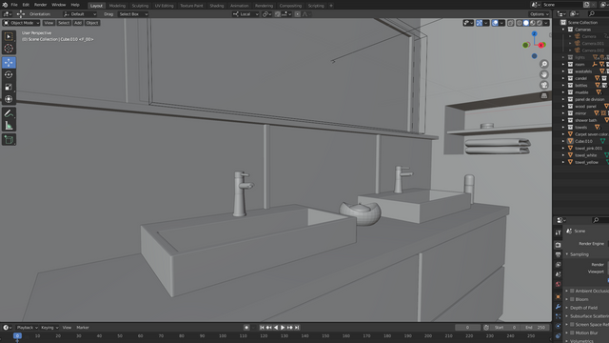Toggle show overlays in viewport header
Screen dimensions: 609x343
[495, 23]
